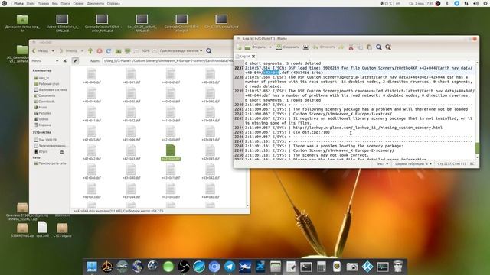Launch OBS Studio from the dock
Image resolution: width=490 pixels, height=275 pixels.
point(184,267)
